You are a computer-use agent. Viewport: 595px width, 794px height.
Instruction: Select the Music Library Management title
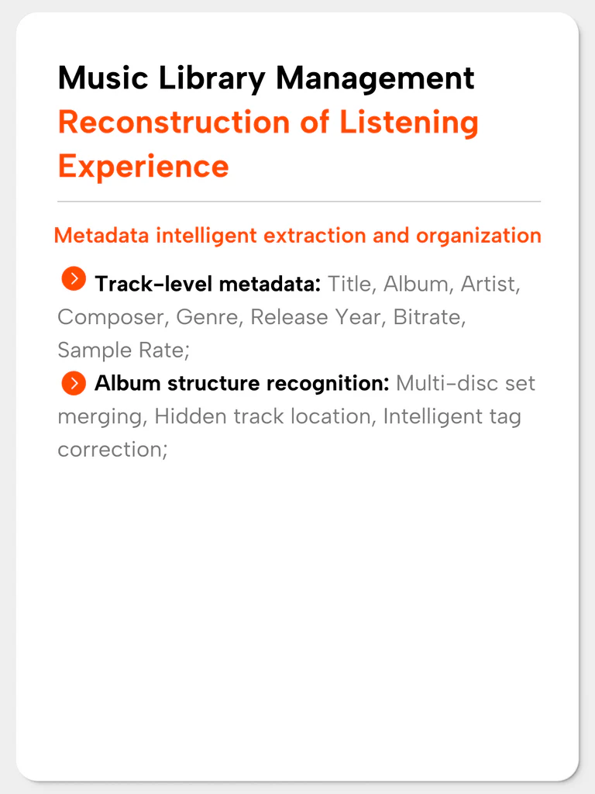(x=267, y=78)
